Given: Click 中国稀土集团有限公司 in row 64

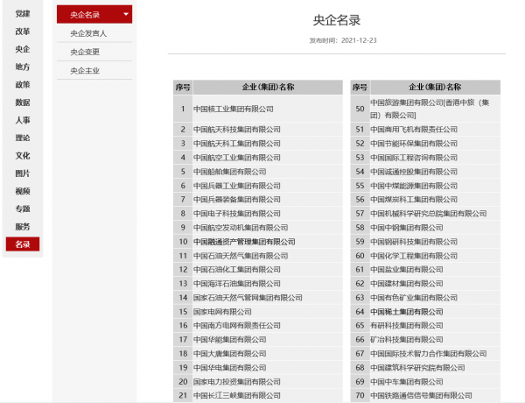Looking at the screenshot, I should tap(407, 312).
